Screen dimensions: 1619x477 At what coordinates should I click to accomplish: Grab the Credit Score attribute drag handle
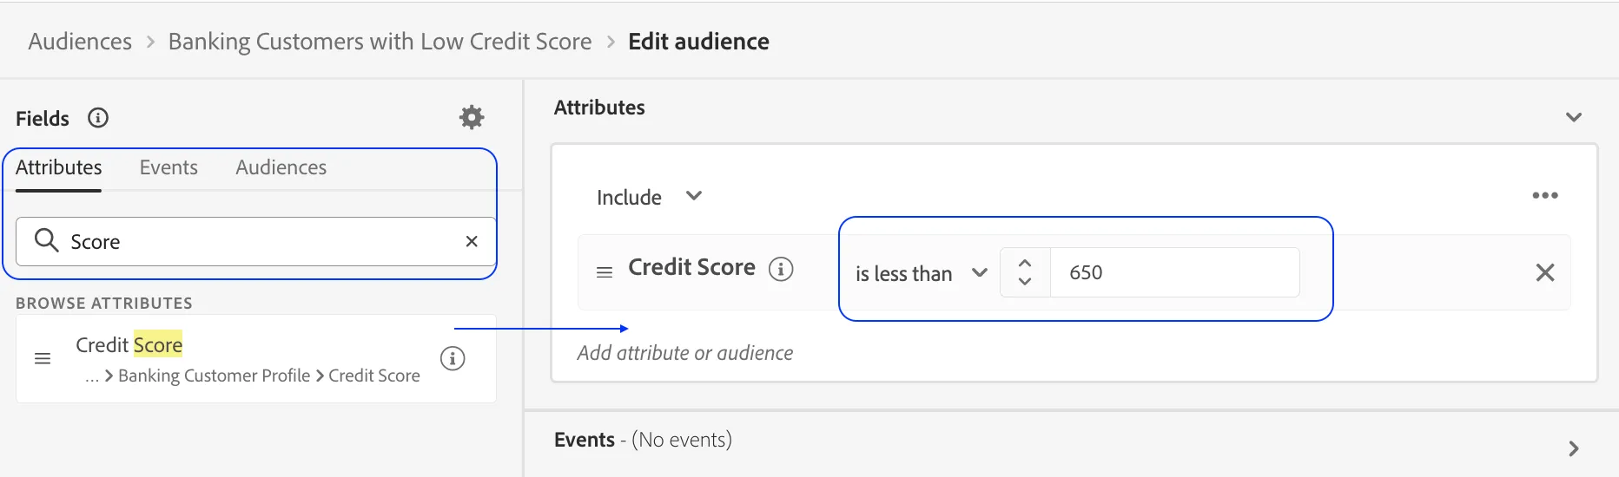(x=42, y=358)
